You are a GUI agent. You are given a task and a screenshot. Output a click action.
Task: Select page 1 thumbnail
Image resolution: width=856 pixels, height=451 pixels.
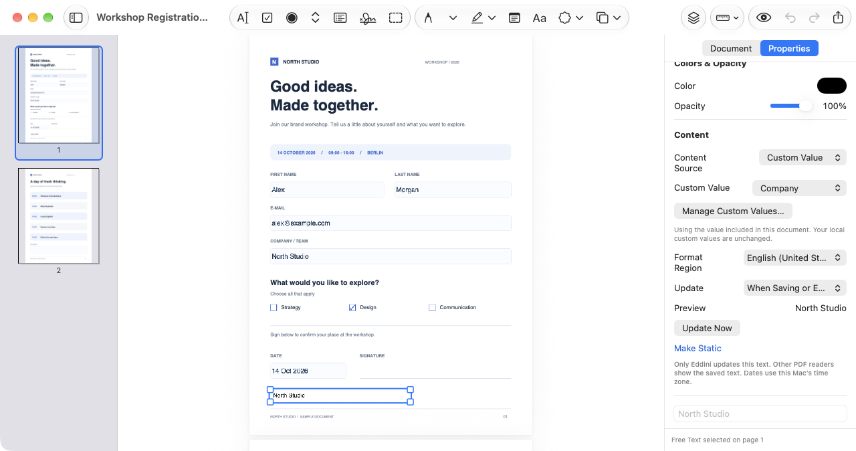point(59,95)
